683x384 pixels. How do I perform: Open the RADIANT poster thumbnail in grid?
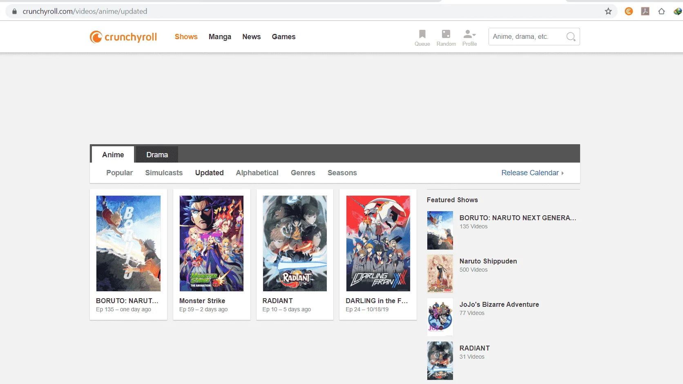(x=295, y=243)
